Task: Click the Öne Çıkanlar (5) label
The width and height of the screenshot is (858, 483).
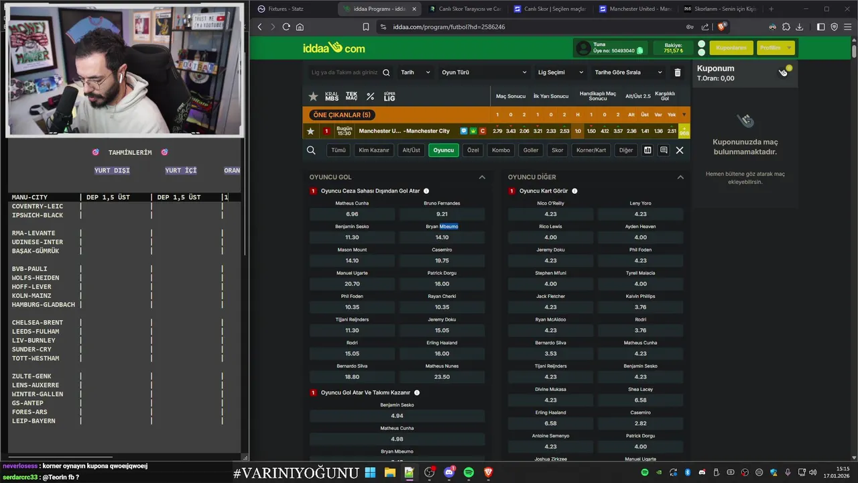Action: tap(342, 115)
